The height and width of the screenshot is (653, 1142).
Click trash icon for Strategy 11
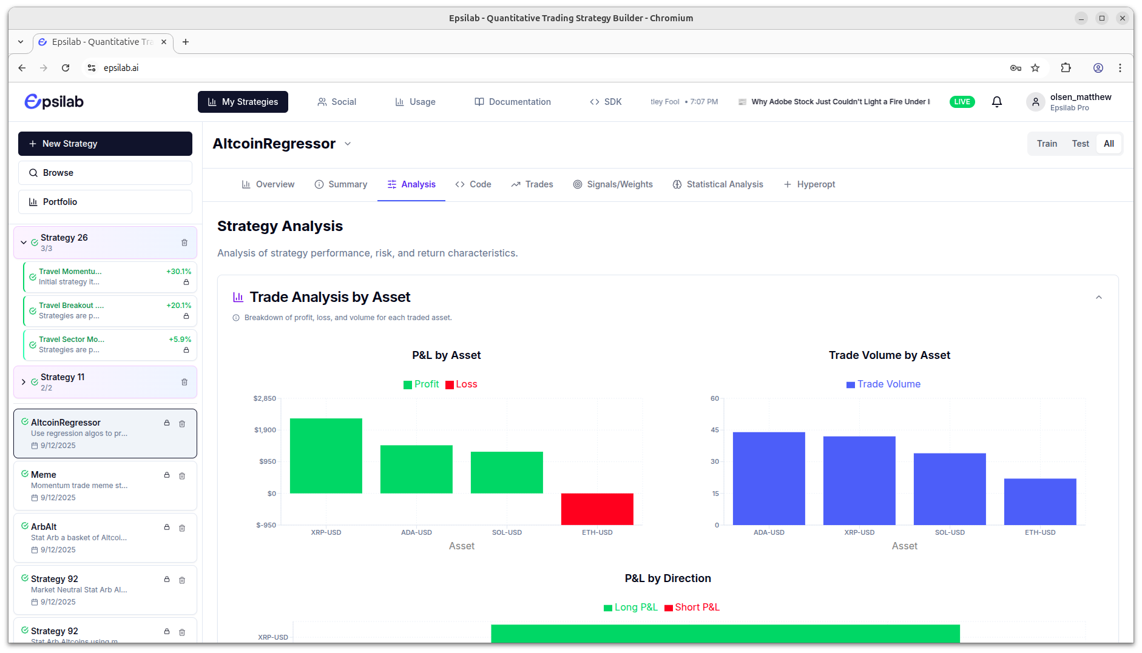[184, 382]
